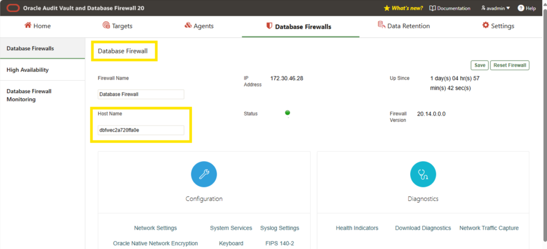The width and height of the screenshot is (547, 249).
Task: Open the Agents tab
Action: (x=199, y=26)
